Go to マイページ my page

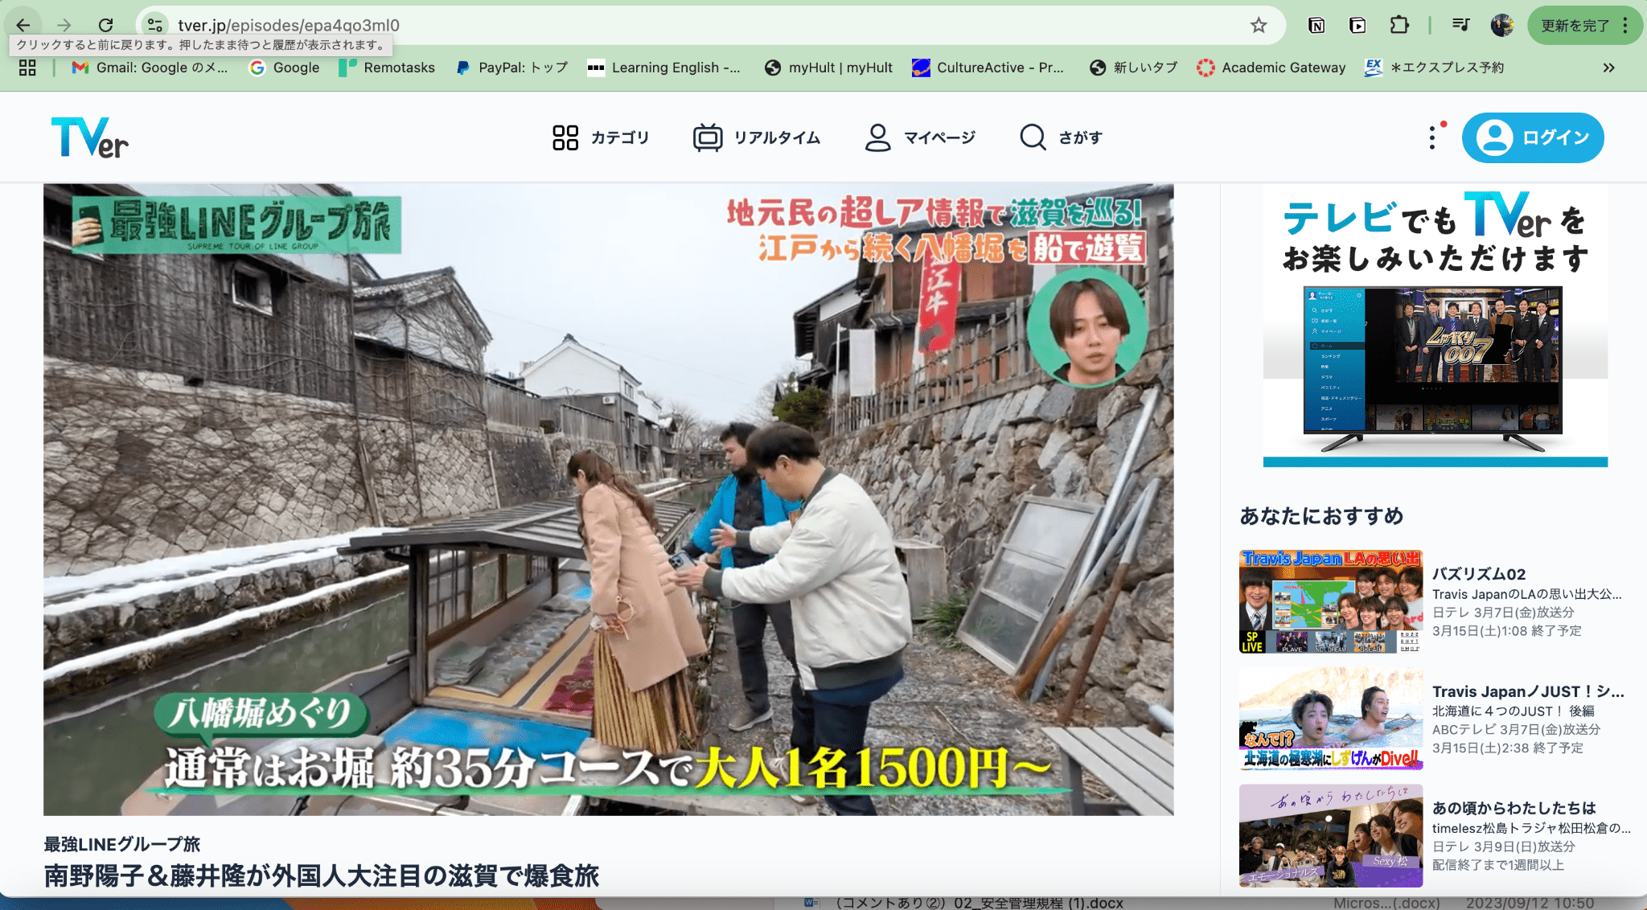(920, 137)
